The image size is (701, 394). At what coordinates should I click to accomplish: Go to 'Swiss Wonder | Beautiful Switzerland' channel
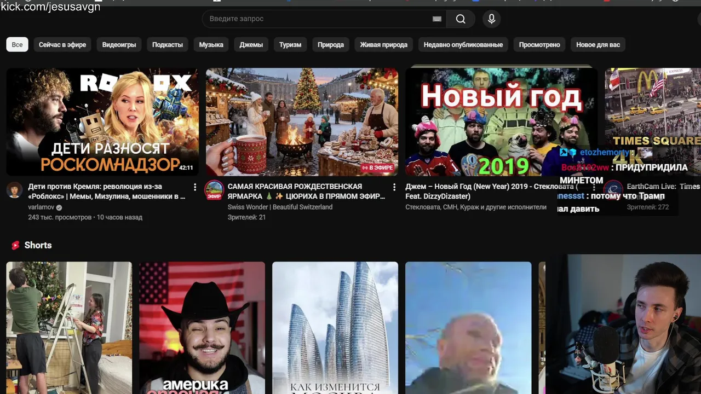280,207
